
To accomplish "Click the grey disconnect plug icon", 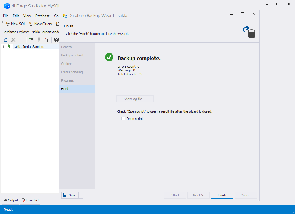I will pyautogui.click(x=39, y=39).
